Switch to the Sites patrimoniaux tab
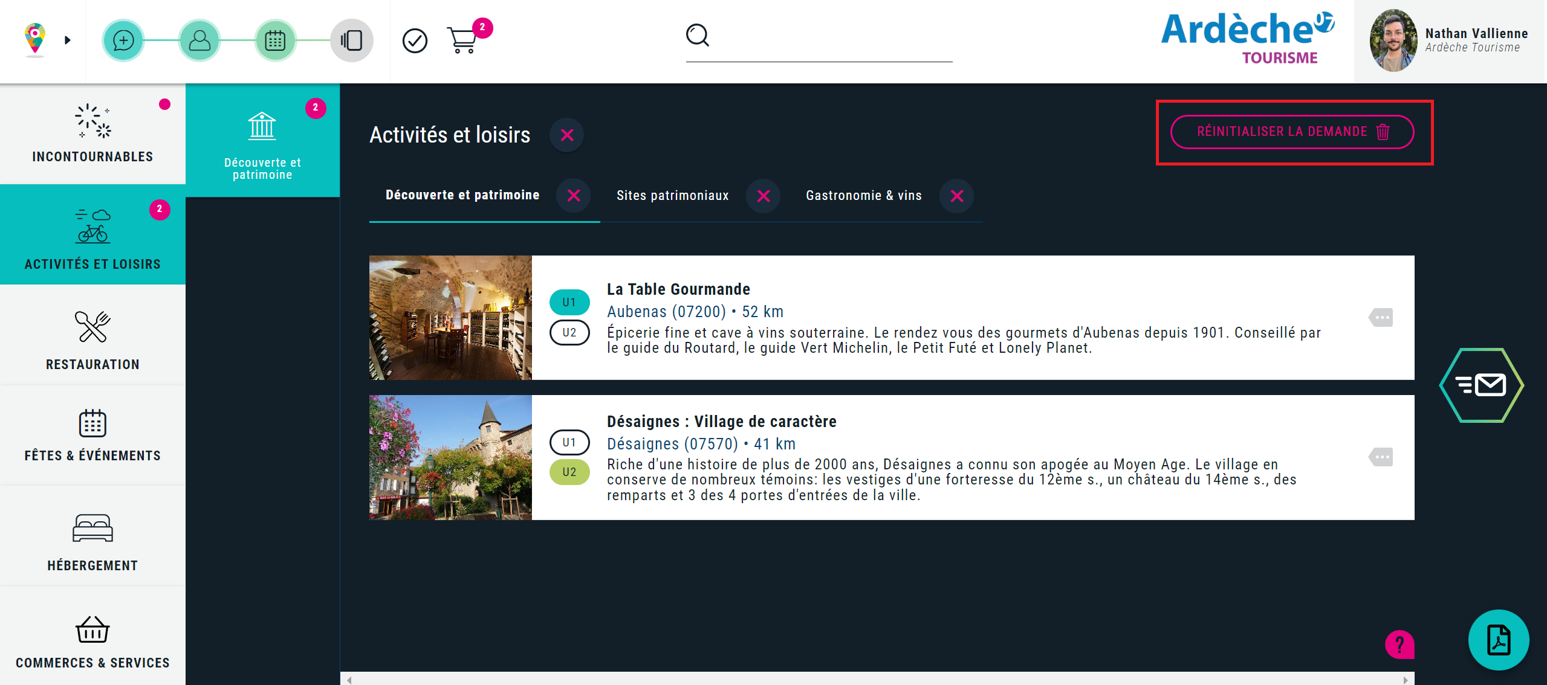The height and width of the screenshot is (685, 1547). (672, 195)
